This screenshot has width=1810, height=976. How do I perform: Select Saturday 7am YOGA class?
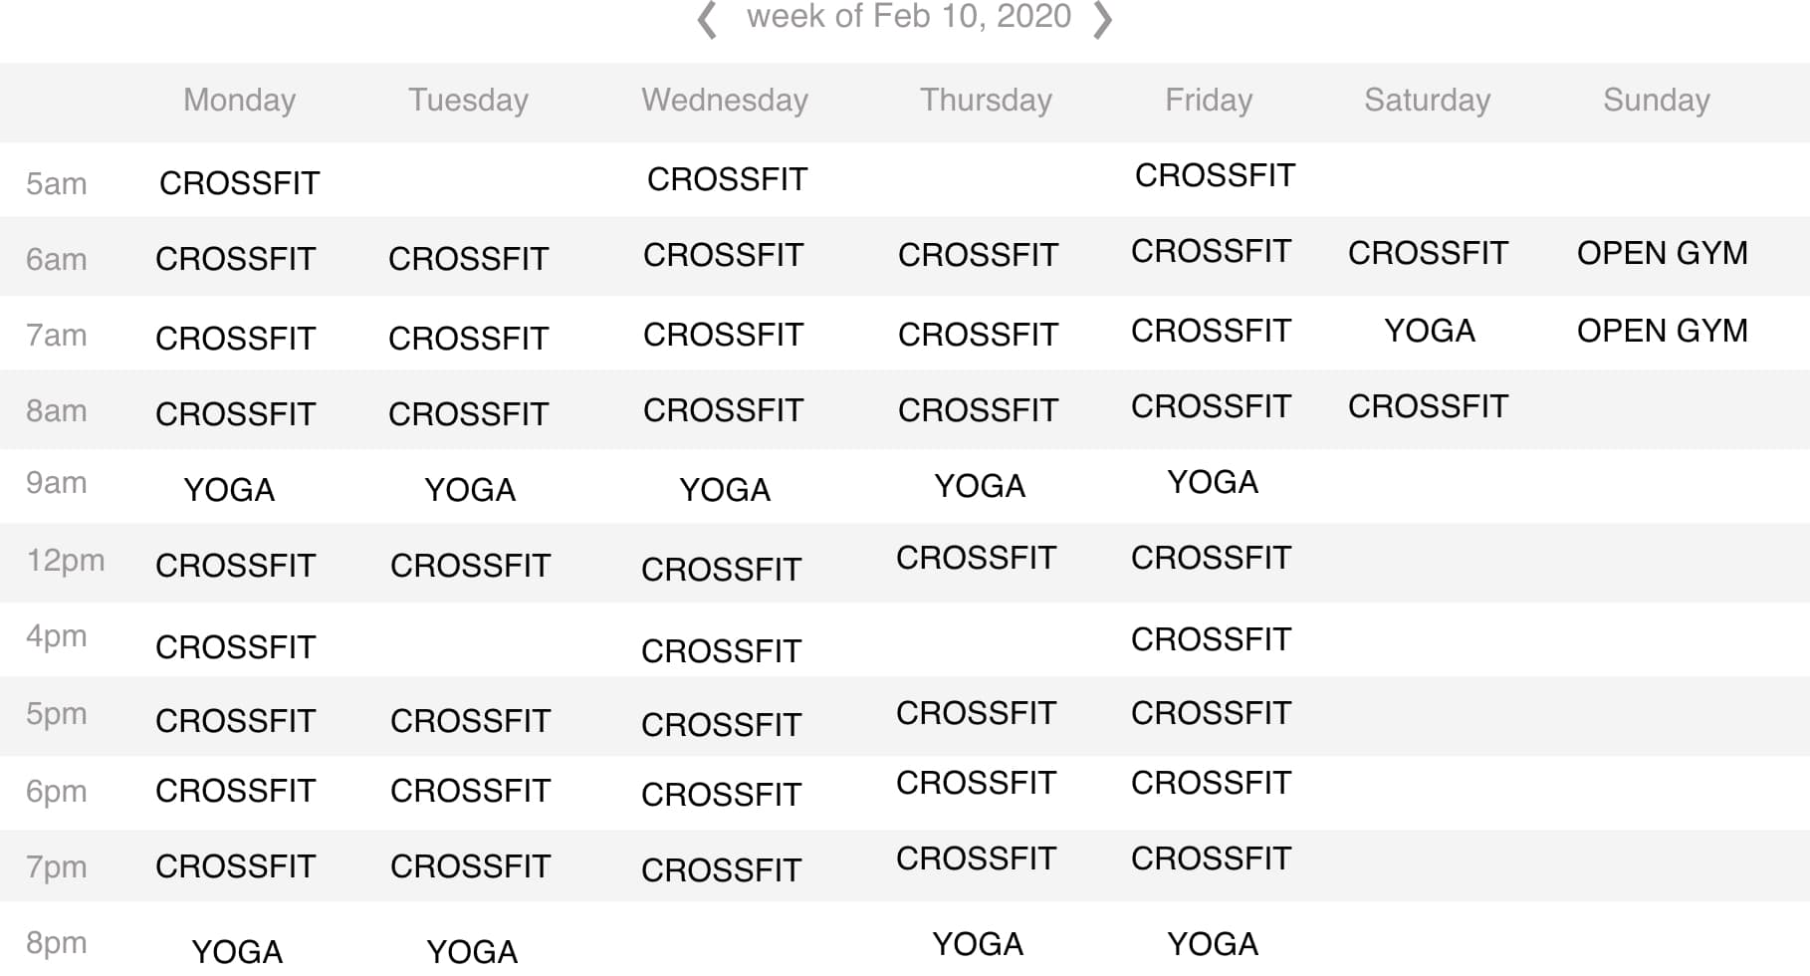1429,331
